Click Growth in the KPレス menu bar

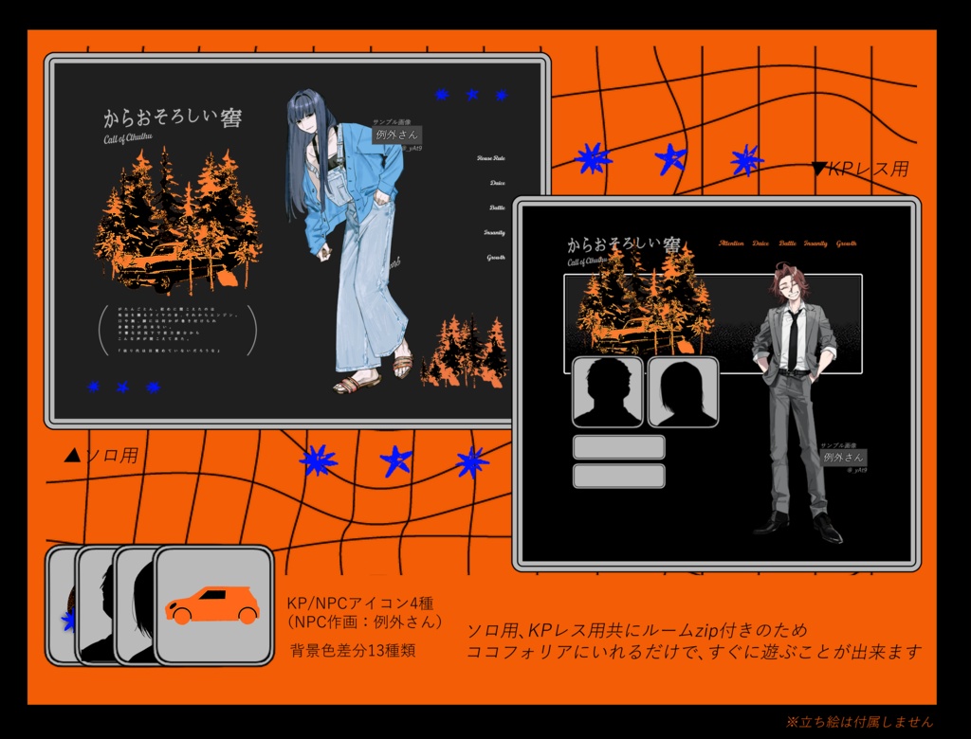point(846,243)
